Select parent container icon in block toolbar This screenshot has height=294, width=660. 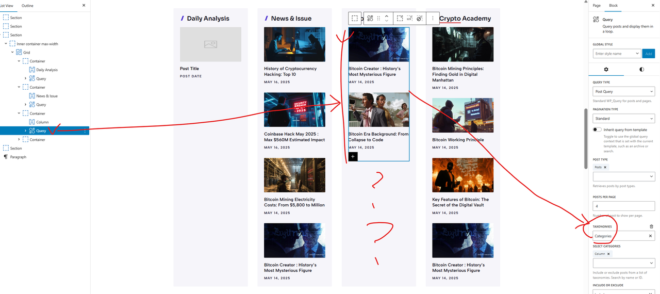[355, 19]
